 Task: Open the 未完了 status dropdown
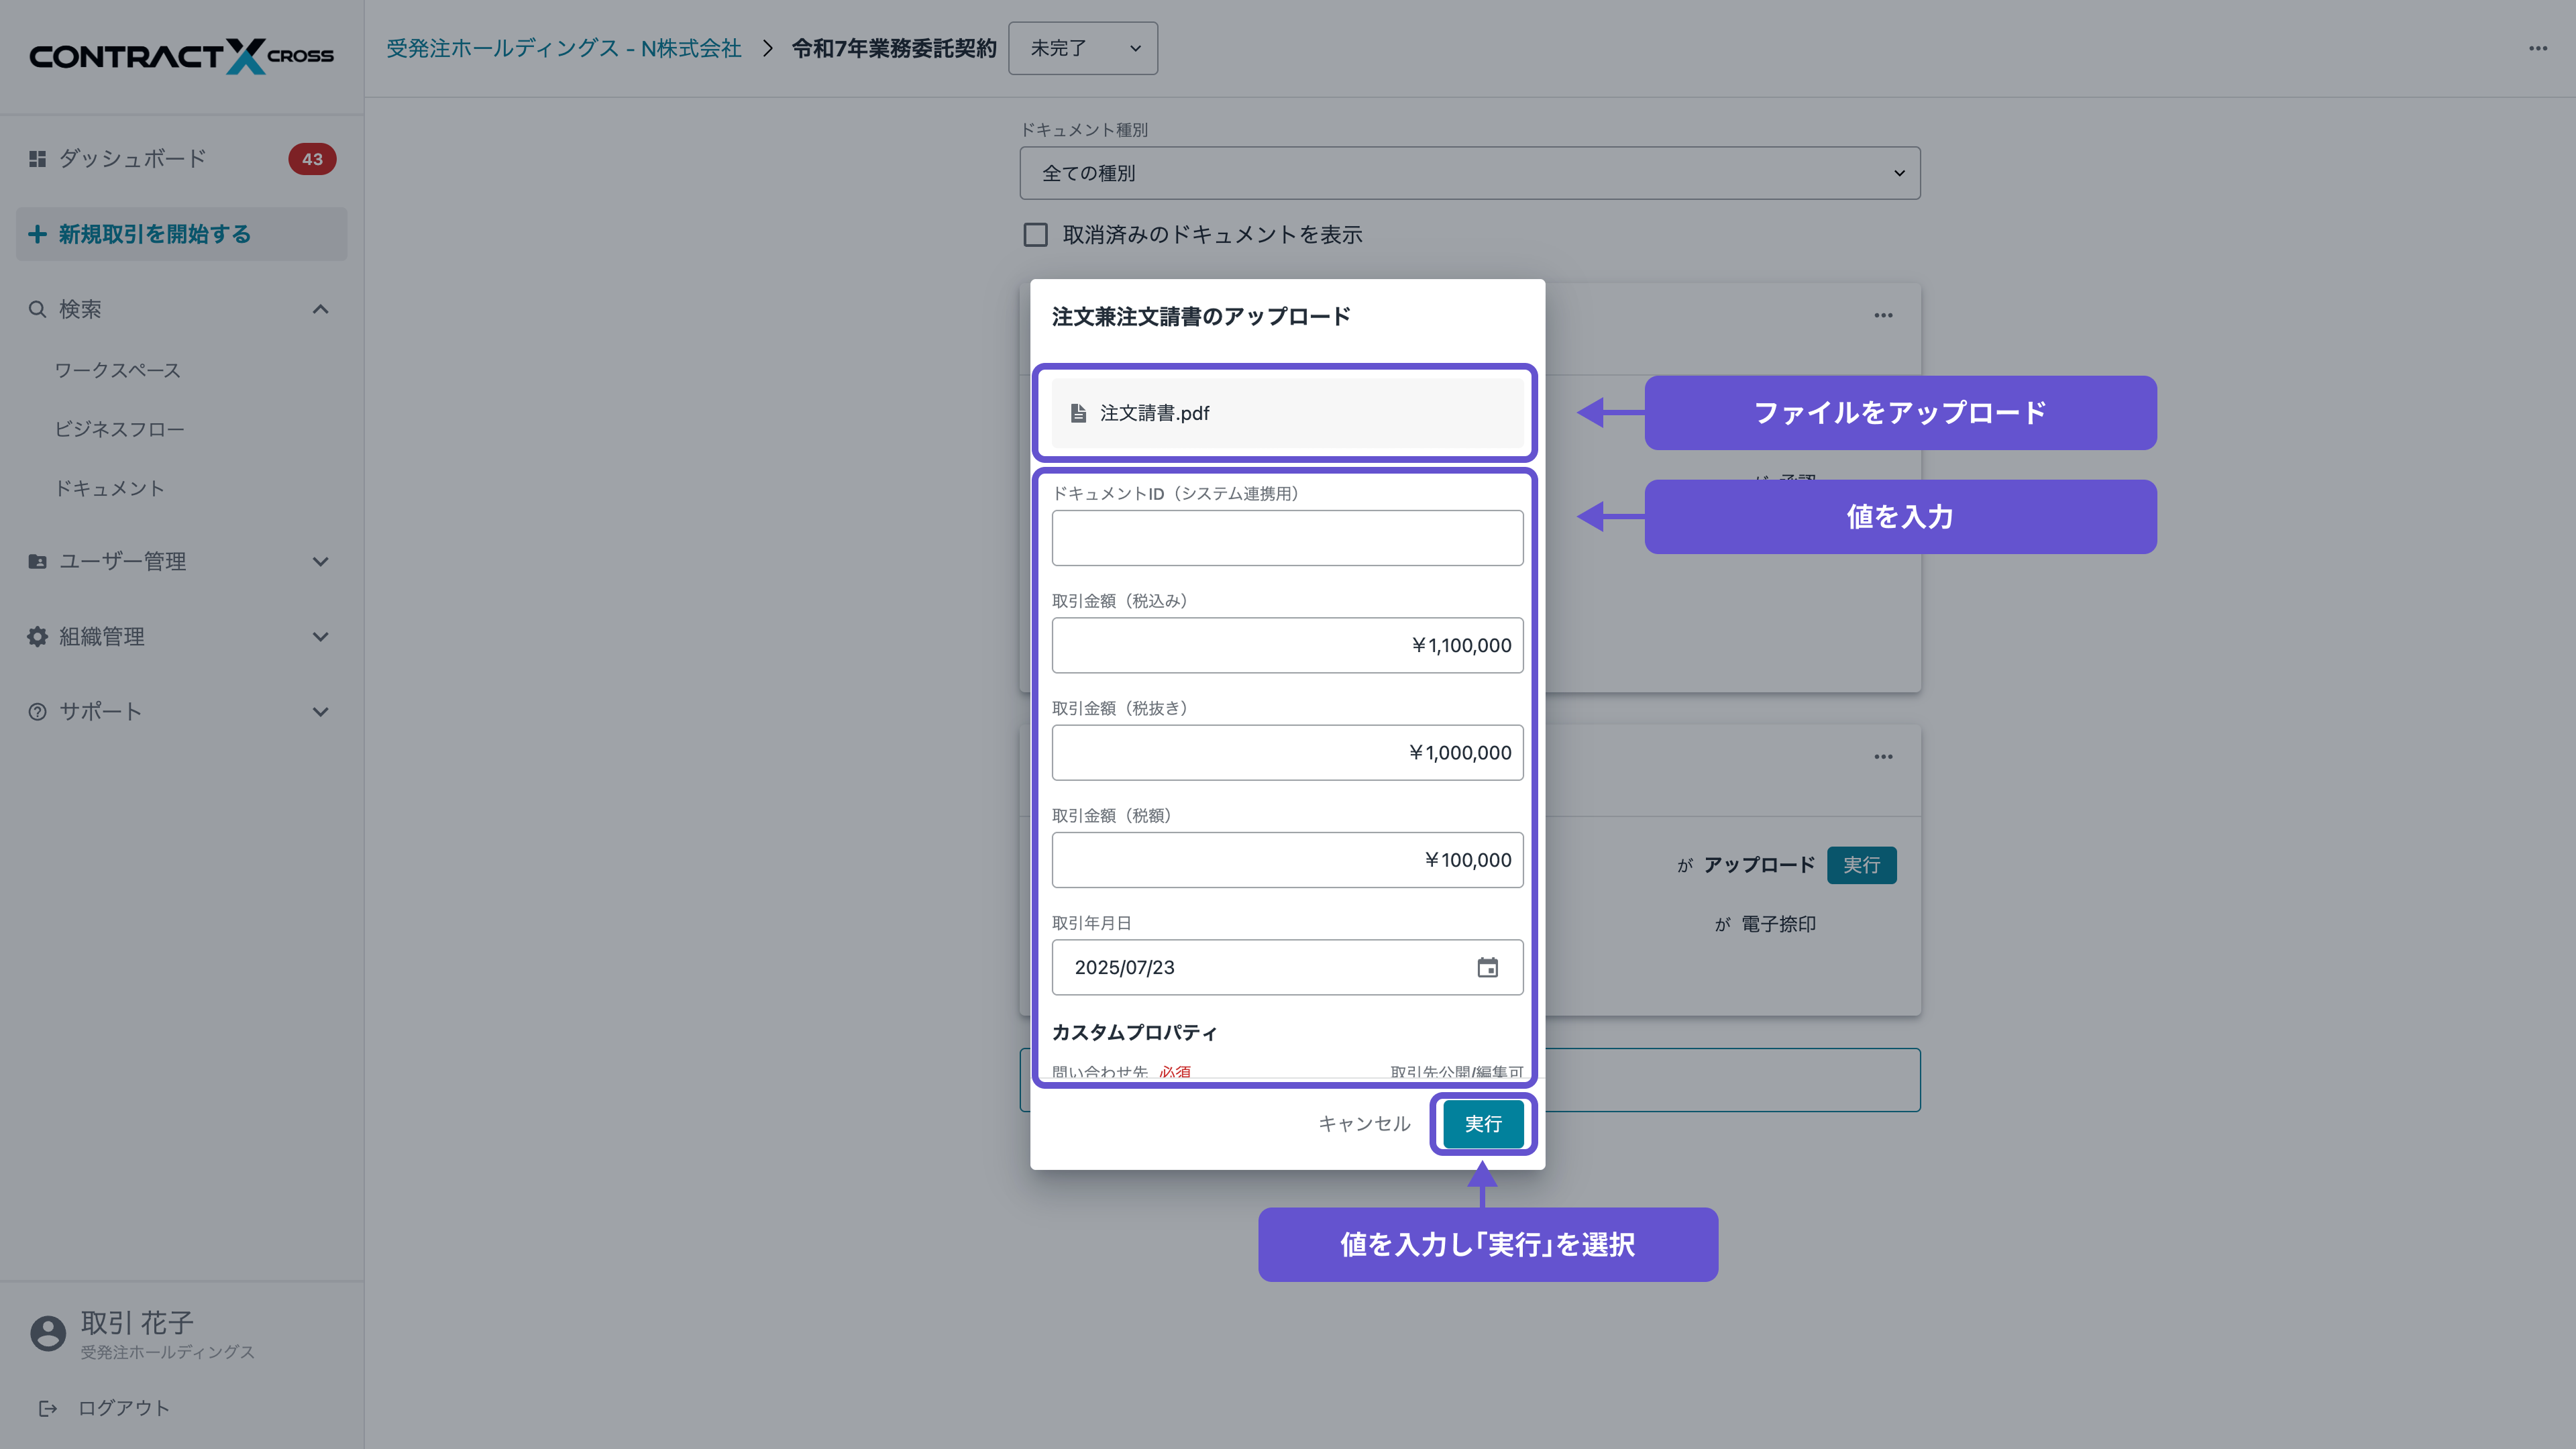tap(1083, 48)
